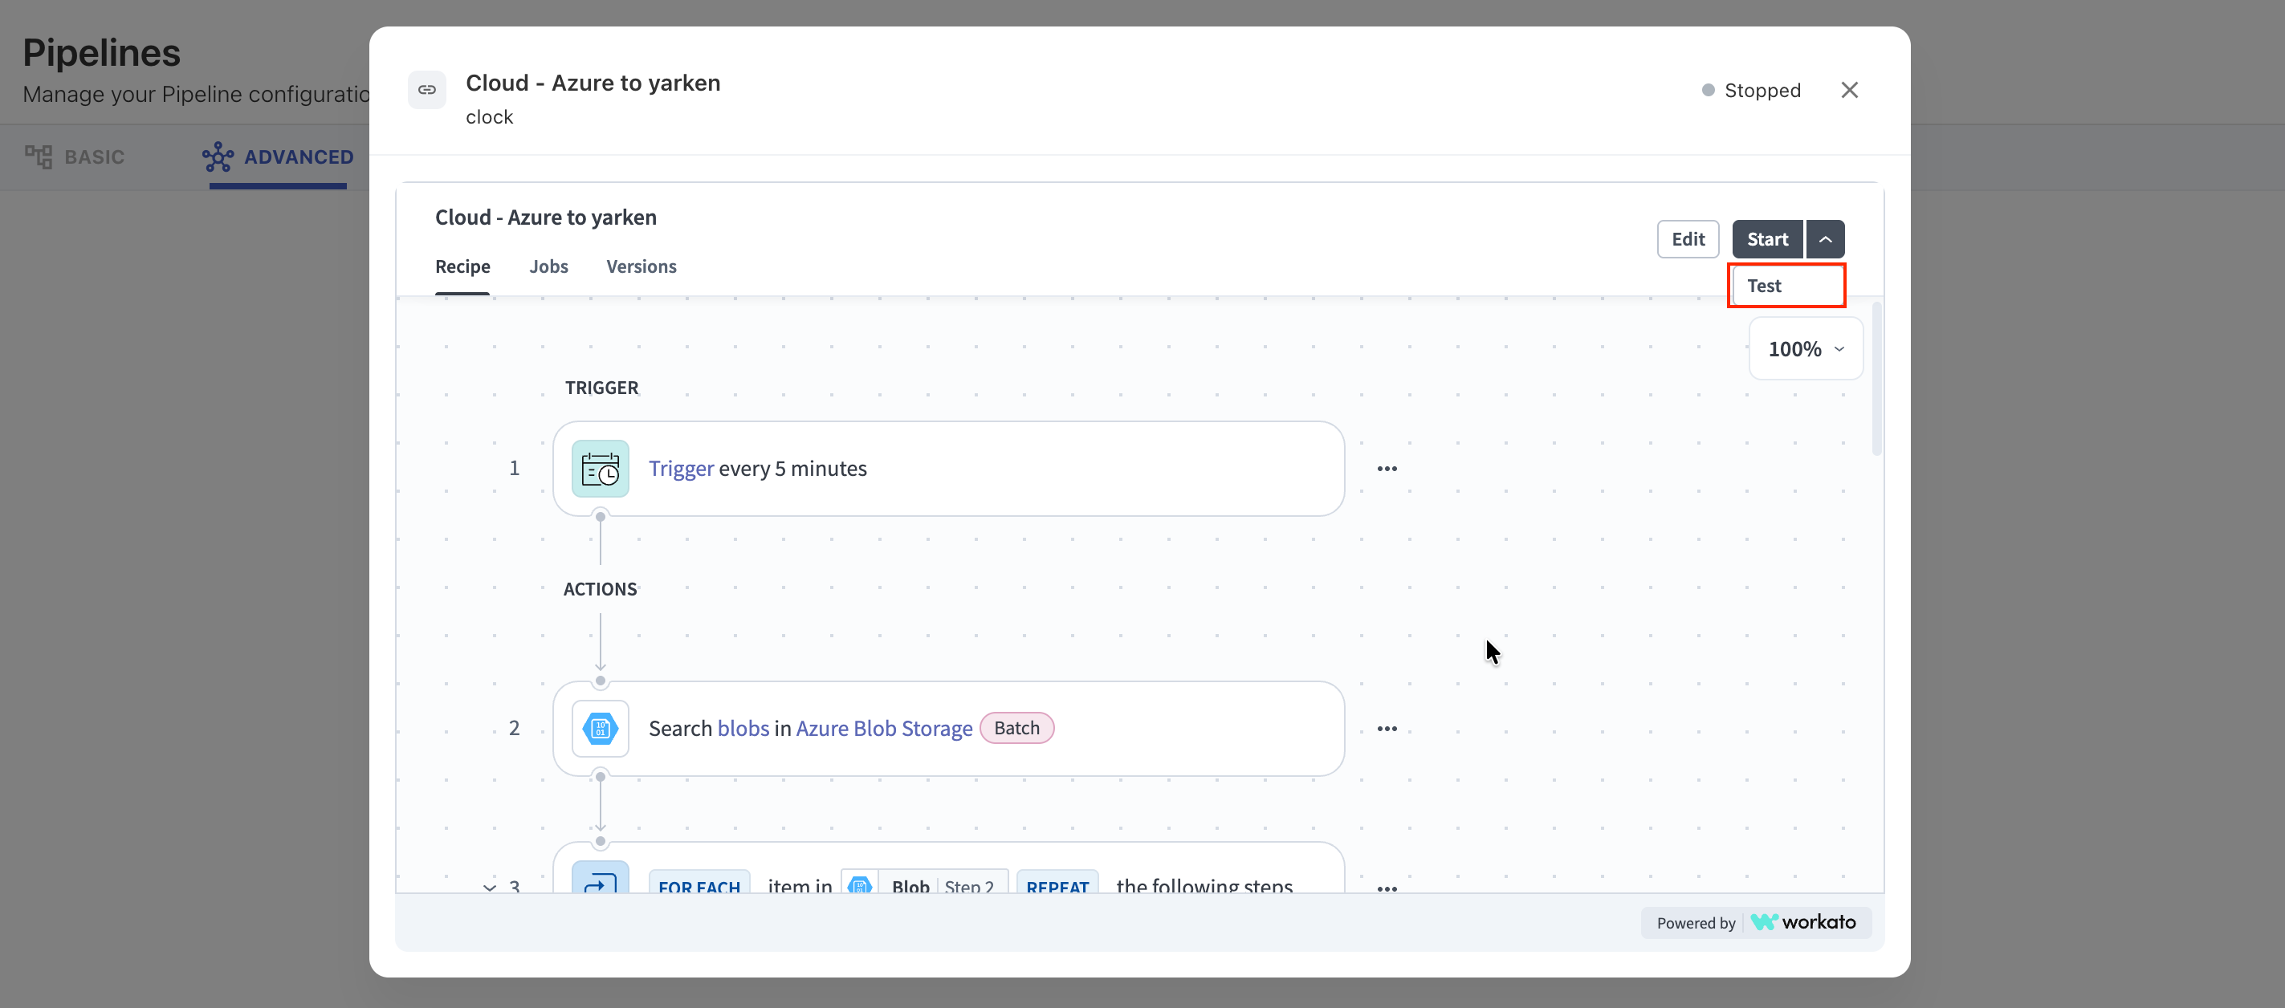Click the Trigger link in step 1
2285x1008 pixels.
click(x=681, y=468)
